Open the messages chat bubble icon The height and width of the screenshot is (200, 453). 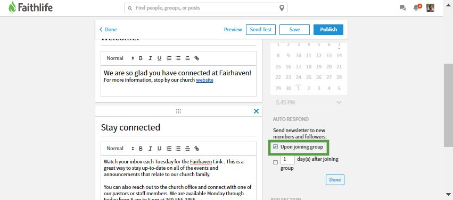click(402, 8)
